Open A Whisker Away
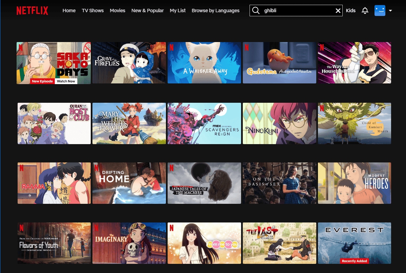Image resolution: width=406 pixels, height=273 pixels. (204, 63)
